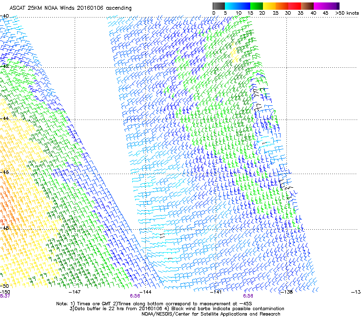Viewport: 361px width, 317px height.
Task: Select the purple 45-50 knots legend segment
Action: [x=332, y=6]
